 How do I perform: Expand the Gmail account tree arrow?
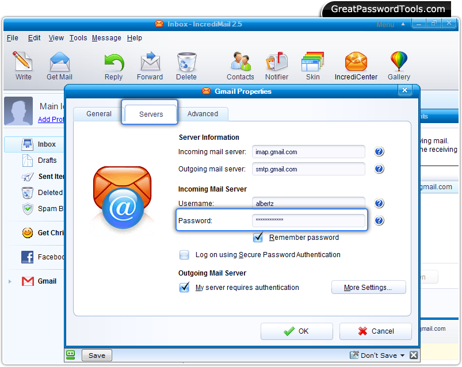click(x=10, y=282)
